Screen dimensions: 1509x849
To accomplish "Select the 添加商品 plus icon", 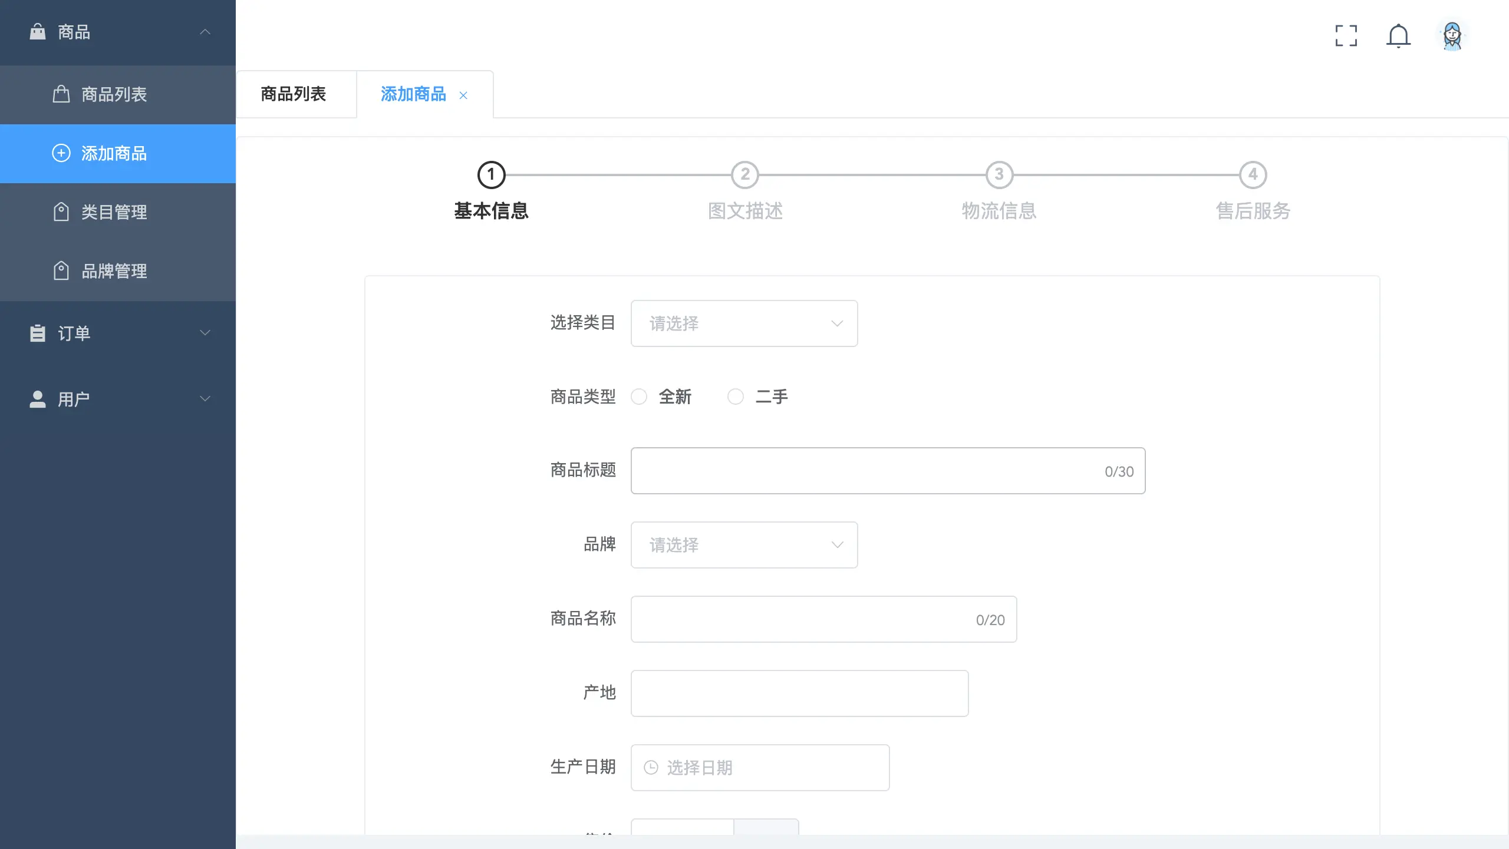I will [61, 153].
